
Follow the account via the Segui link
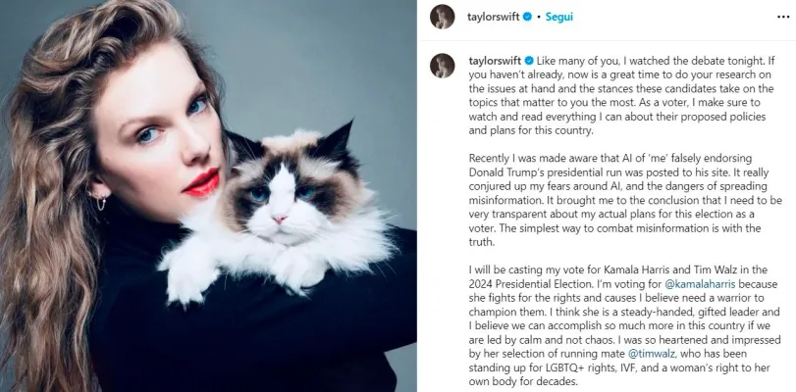(x=558, y=17)
